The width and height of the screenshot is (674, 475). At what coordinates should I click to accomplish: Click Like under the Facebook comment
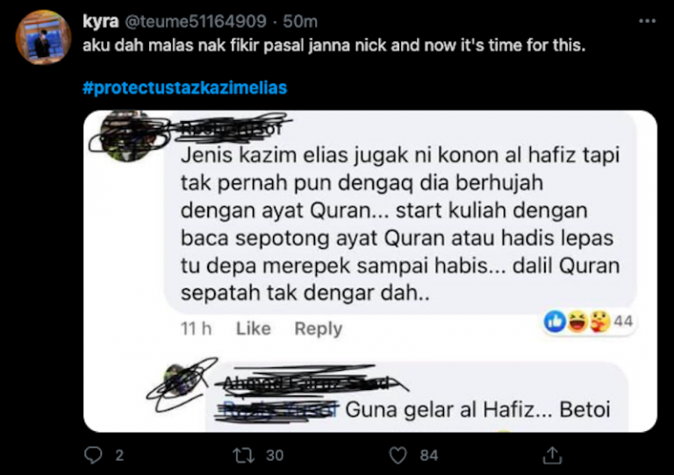253,329
